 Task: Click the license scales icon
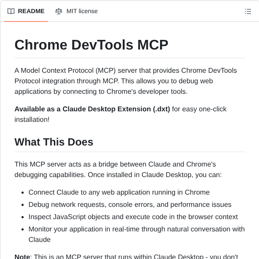coord(59,11)
